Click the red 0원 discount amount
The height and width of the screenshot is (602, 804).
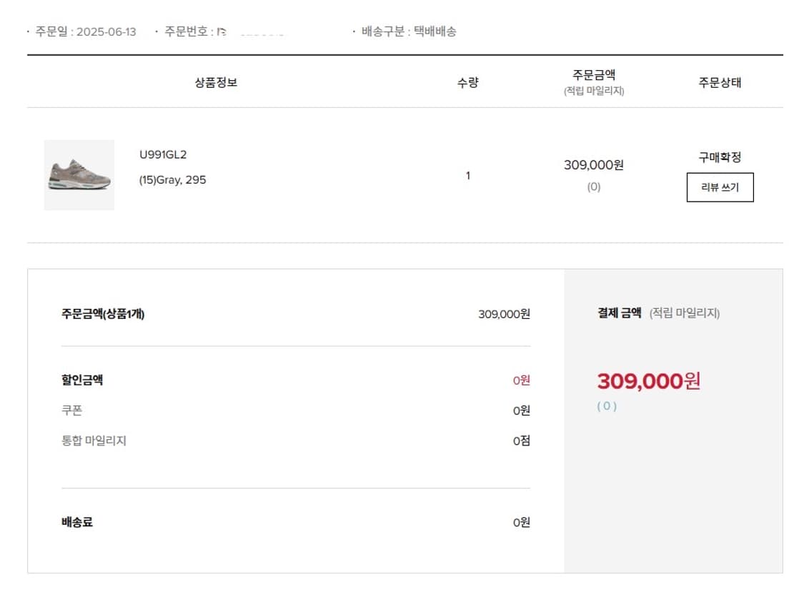[521, 380]
